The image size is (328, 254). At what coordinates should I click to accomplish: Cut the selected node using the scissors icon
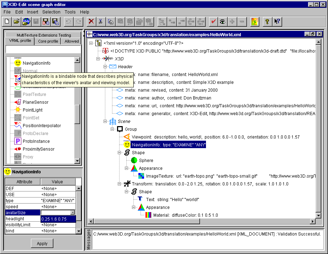coord(101,22)
